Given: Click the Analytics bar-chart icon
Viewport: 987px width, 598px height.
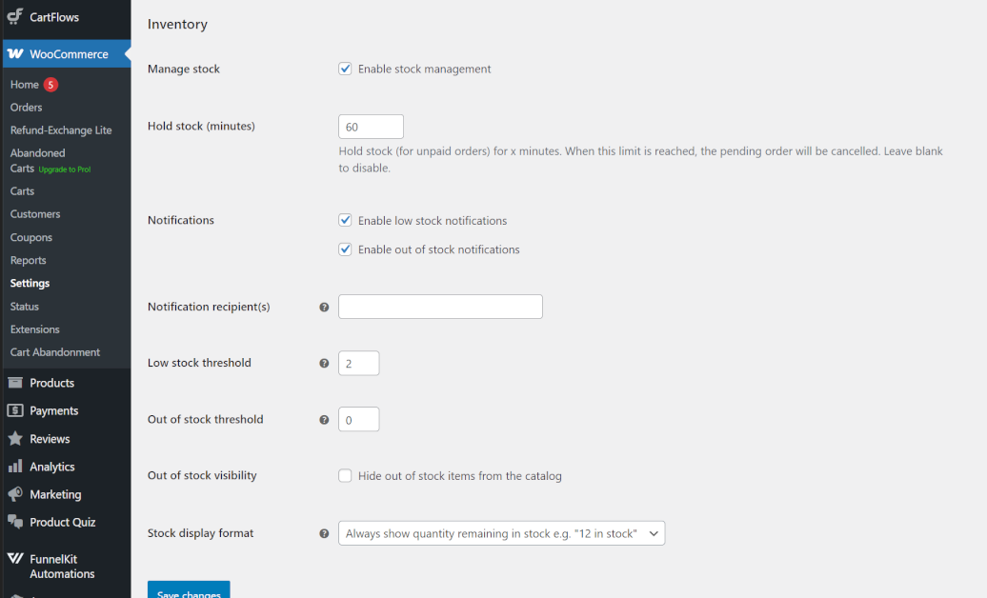Looking at the screenshot, I should pyautogui.click(x=14, y=466).
